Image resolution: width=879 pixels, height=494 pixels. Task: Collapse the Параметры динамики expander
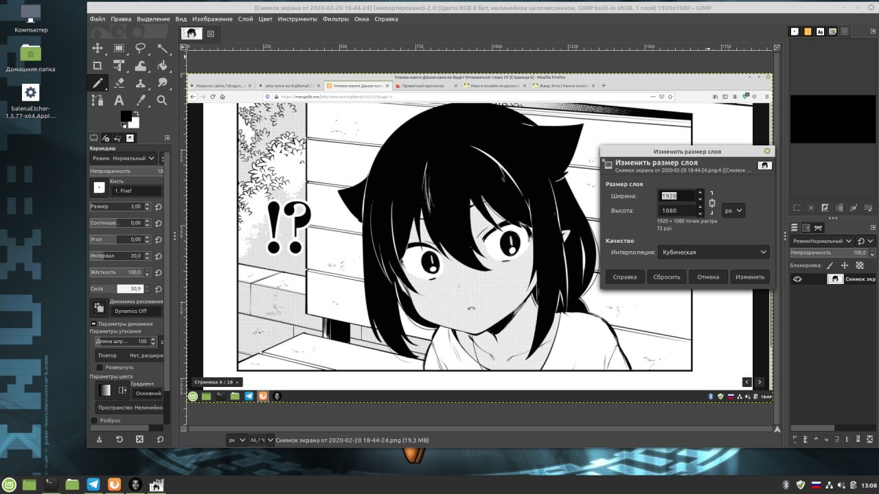click(x=93, y=324)
